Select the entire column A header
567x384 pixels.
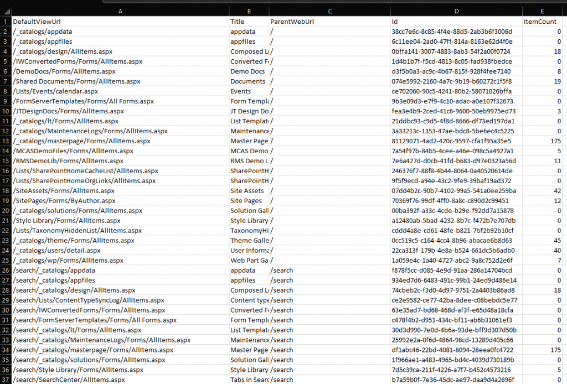point(119,11)
